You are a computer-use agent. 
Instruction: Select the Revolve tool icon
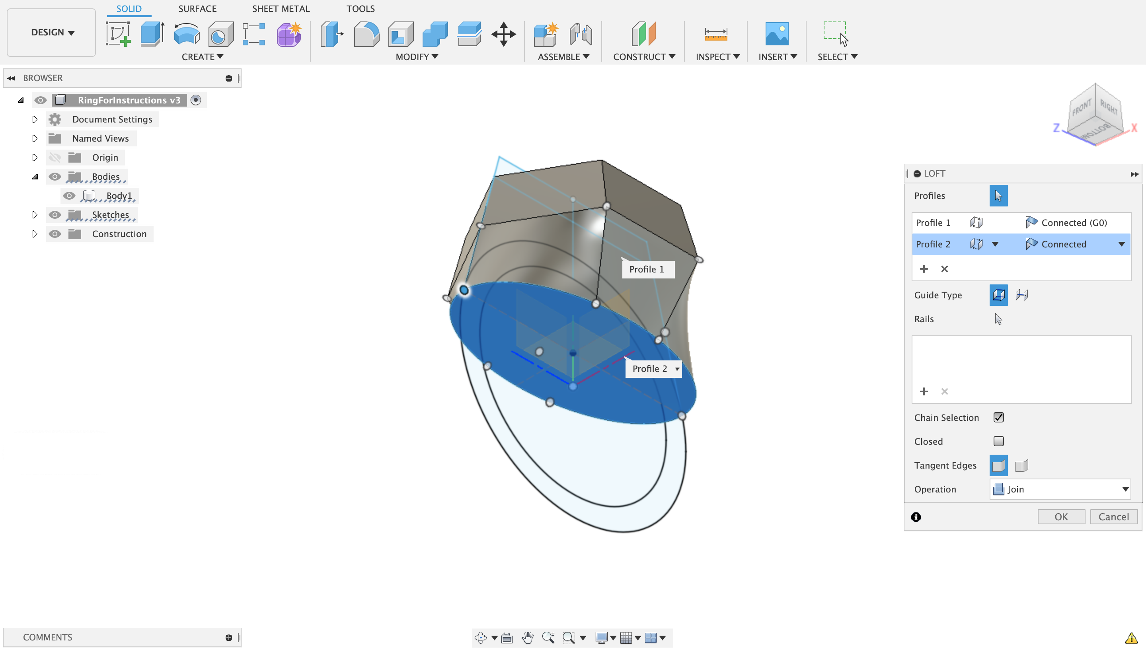pos(187,34)
